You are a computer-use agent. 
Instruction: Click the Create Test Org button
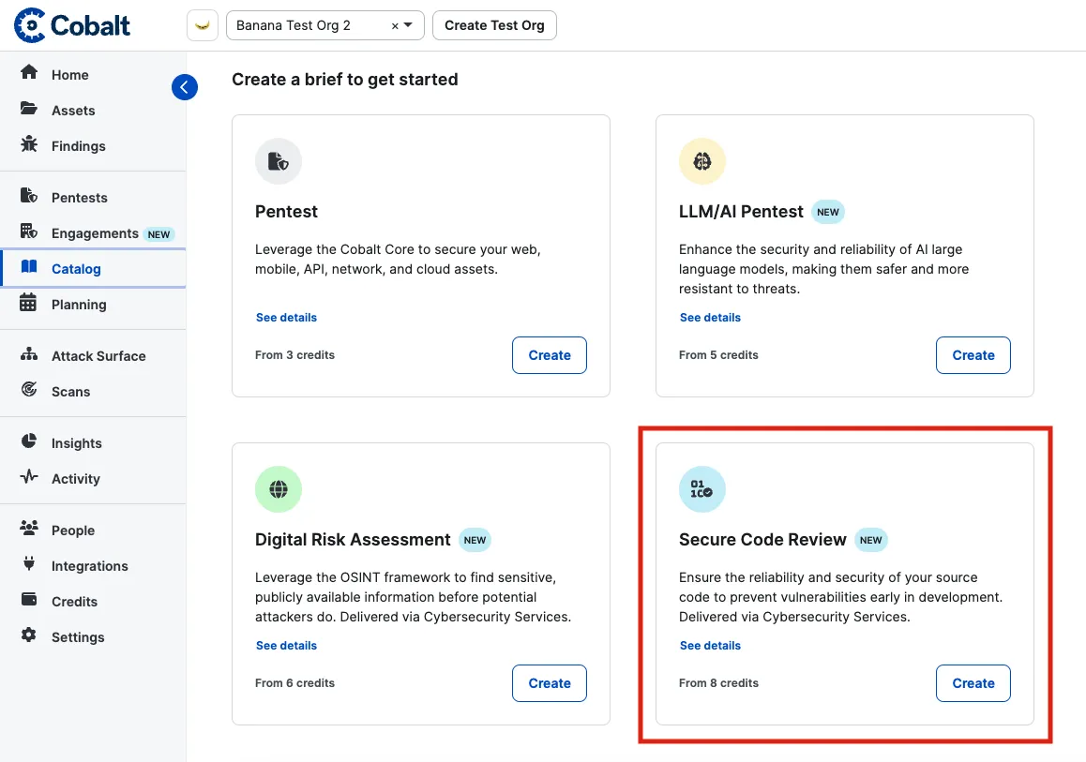(x=494, y=25)
